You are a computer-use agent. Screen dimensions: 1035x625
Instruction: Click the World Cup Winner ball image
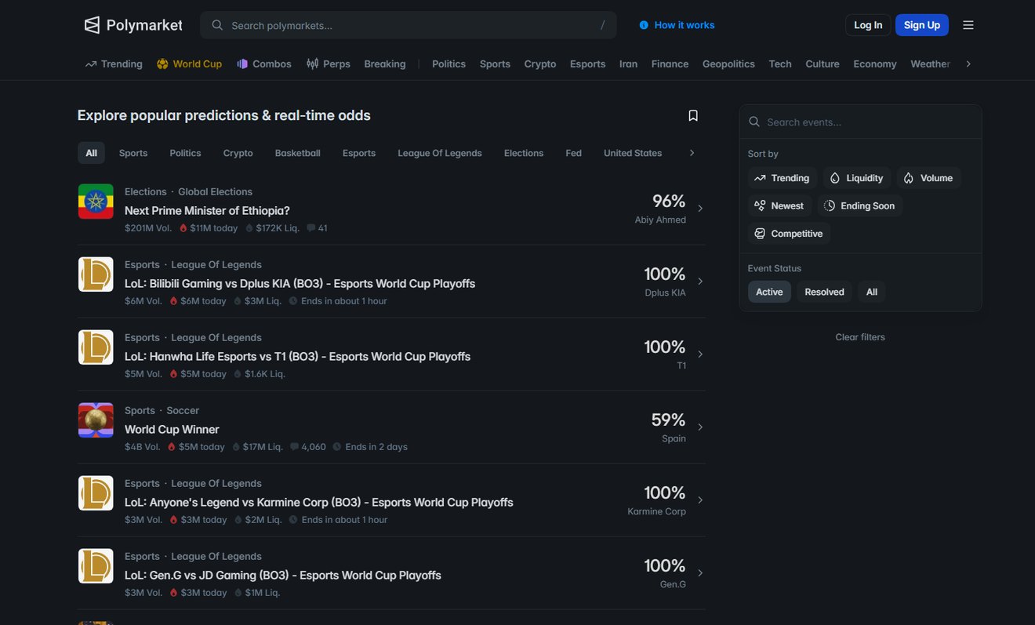click(x=96, y=420)
